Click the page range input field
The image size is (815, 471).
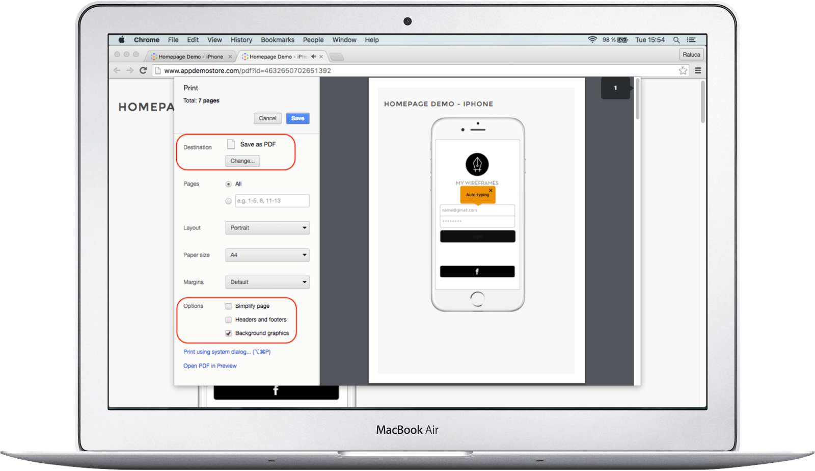[x=271, y=200]
